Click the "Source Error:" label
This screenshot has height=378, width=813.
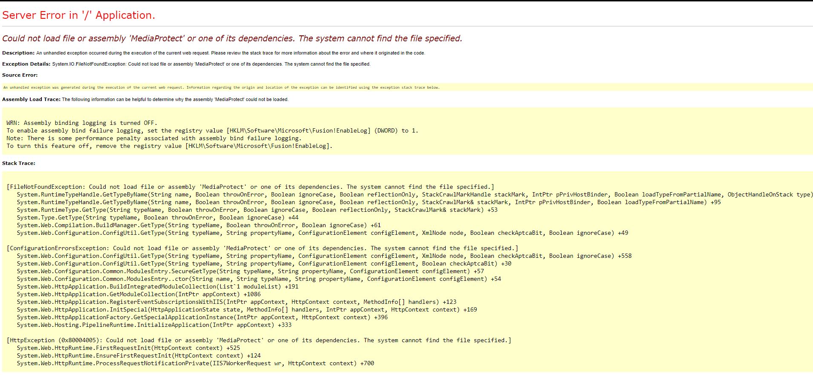(20, 75)
